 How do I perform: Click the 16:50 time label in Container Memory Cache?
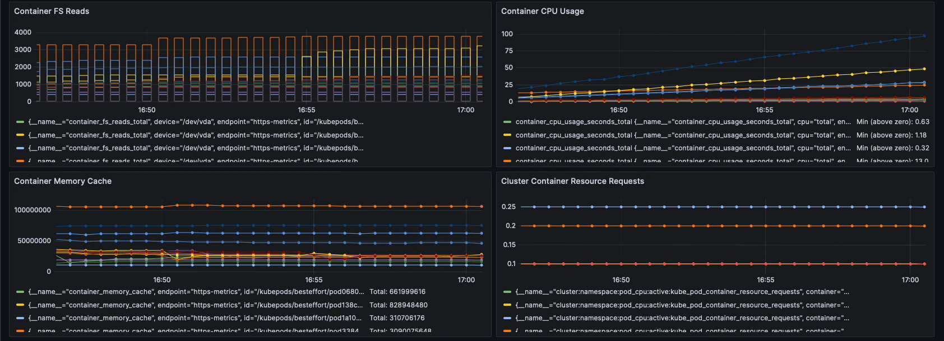162,280
